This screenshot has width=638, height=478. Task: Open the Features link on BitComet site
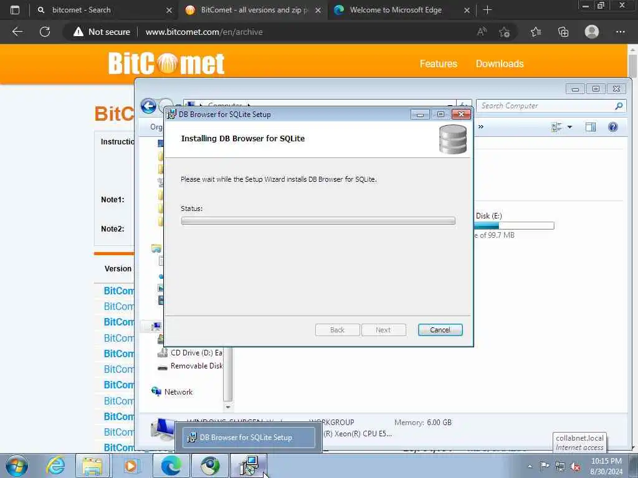[438, 64]
